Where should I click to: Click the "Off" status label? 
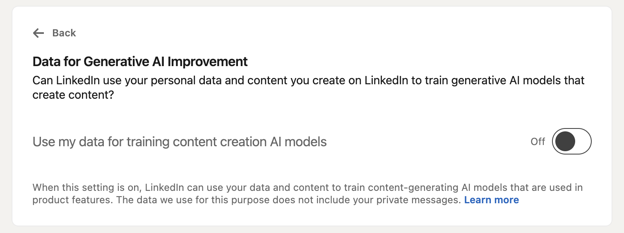coord(538,142)
